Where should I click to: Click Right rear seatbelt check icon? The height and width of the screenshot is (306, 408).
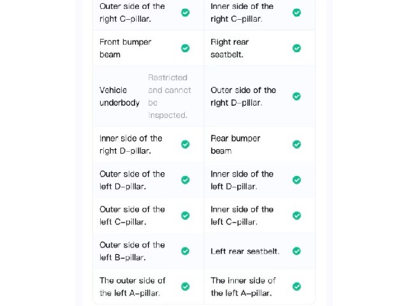pyautogui.click(x=296, y=48)
